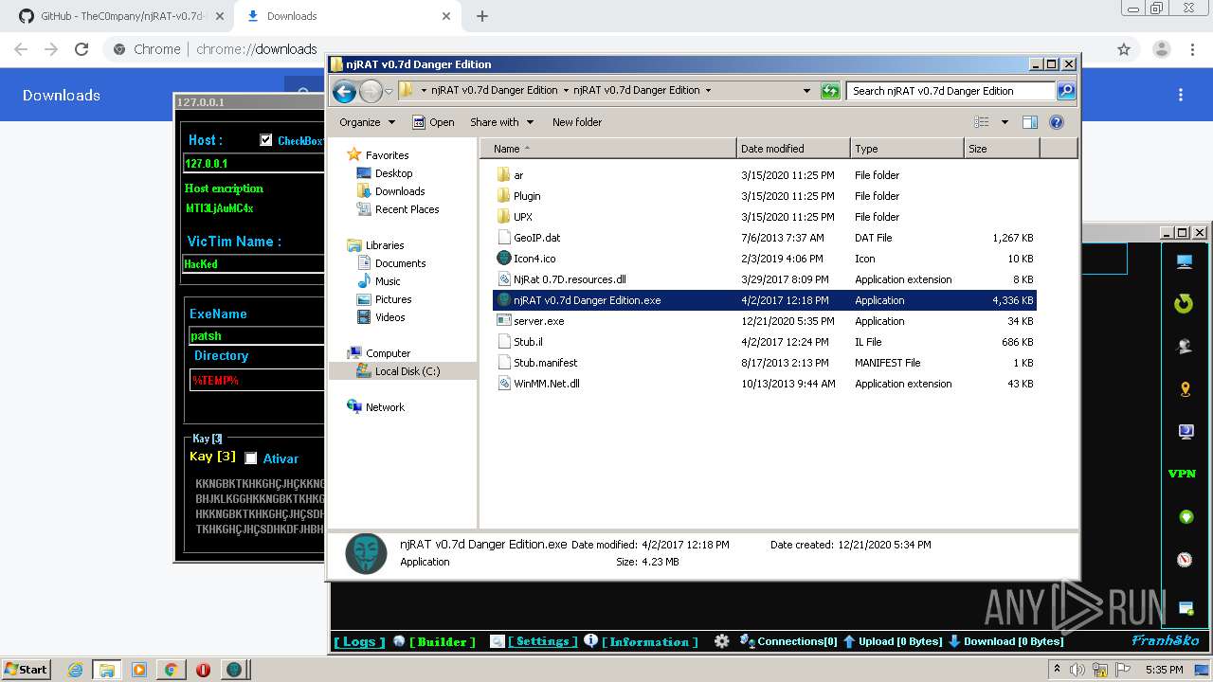This screenshot has height=682, width=1213.
Task: Click the Back arrow in Explorer window
Action: 344,91
